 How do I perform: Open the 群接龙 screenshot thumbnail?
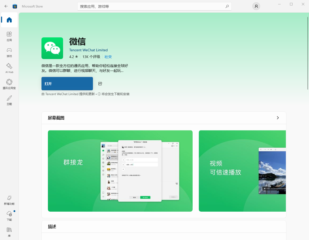(x=120, y=171)
